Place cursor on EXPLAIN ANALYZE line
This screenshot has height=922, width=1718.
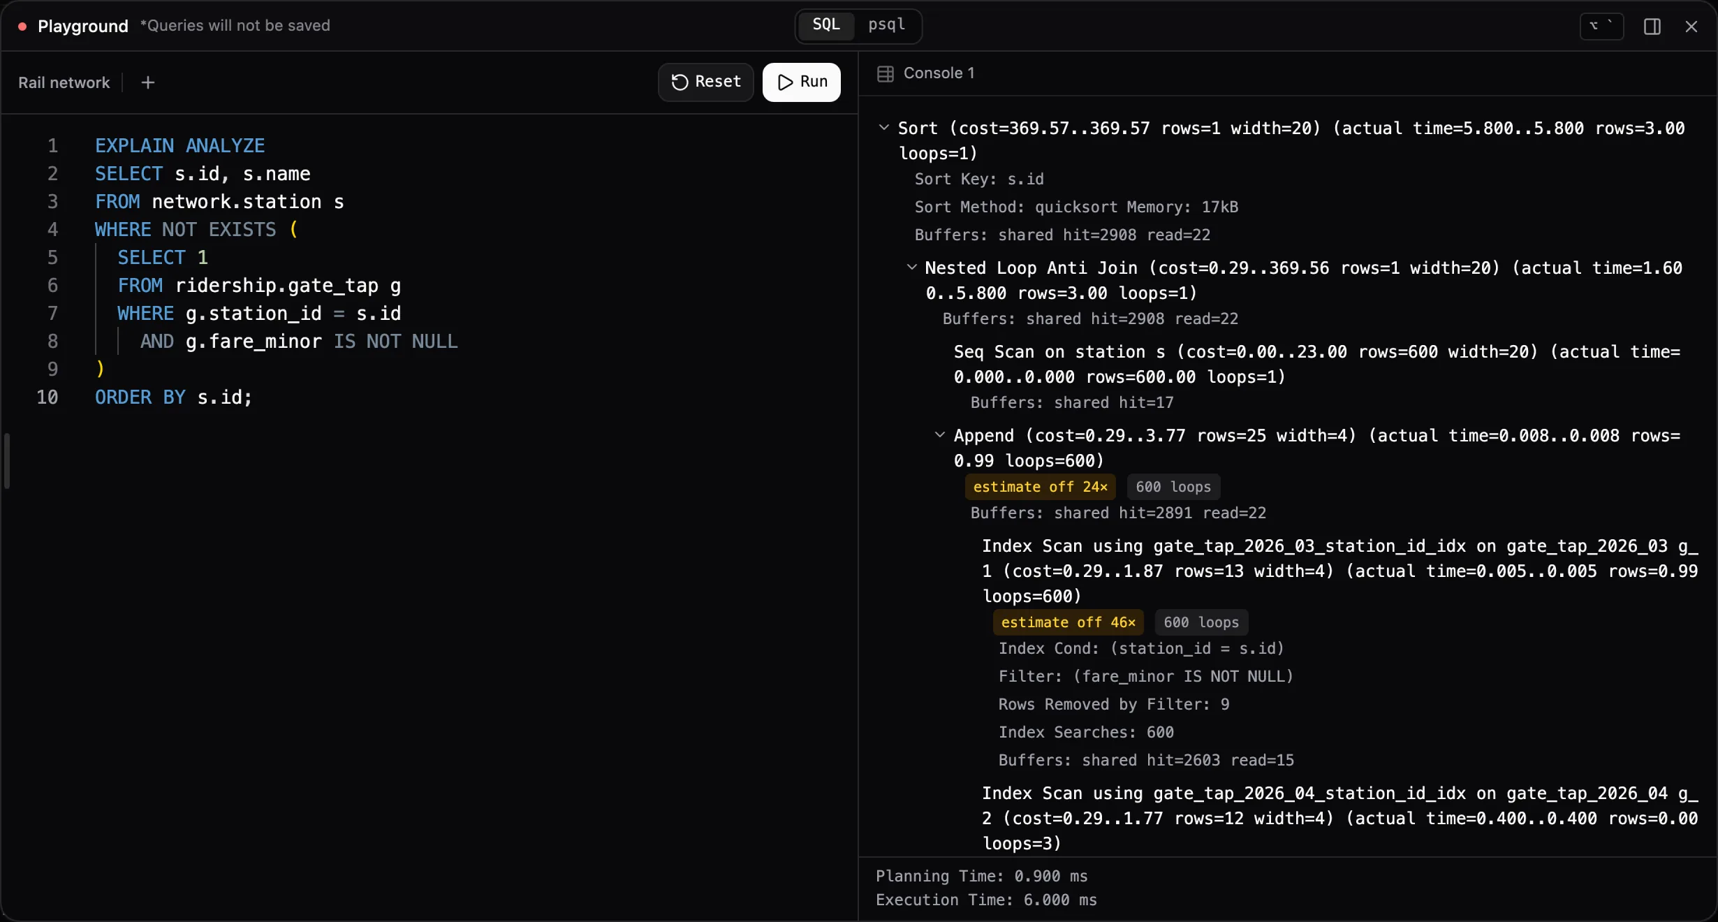[180, 146]
